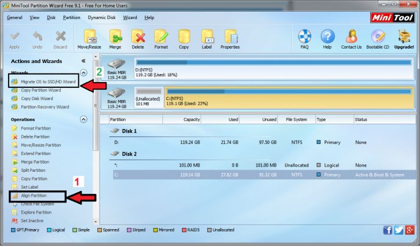Click the Partition column header
Viewport: 420px width, 247px height.
click(136, 120)
